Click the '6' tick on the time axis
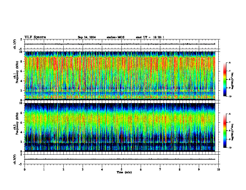The image size is (246, 190). point(141,170)
